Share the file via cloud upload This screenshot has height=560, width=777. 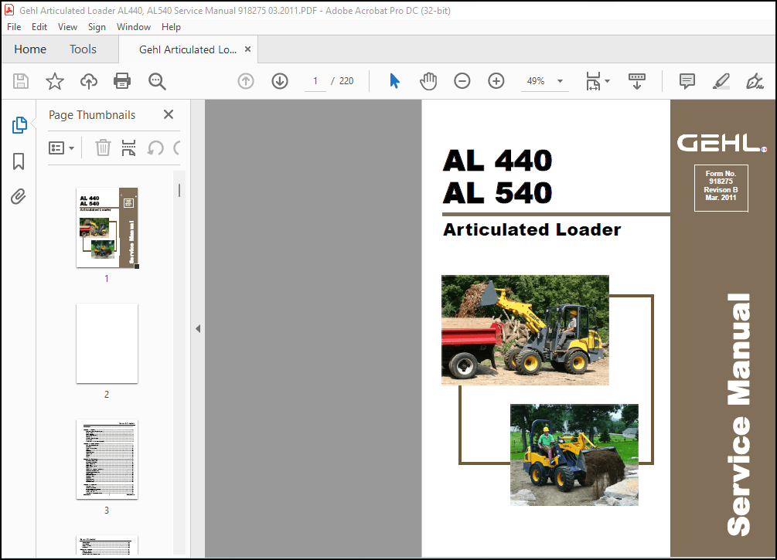click(x=88, y=80)
